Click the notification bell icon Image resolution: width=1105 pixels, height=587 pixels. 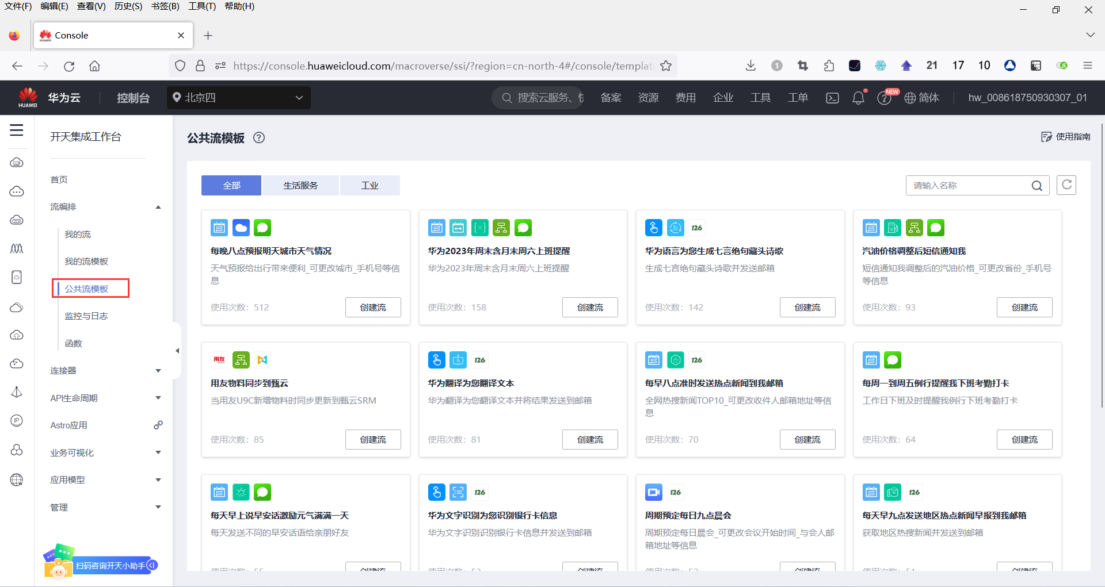point(858,98)
